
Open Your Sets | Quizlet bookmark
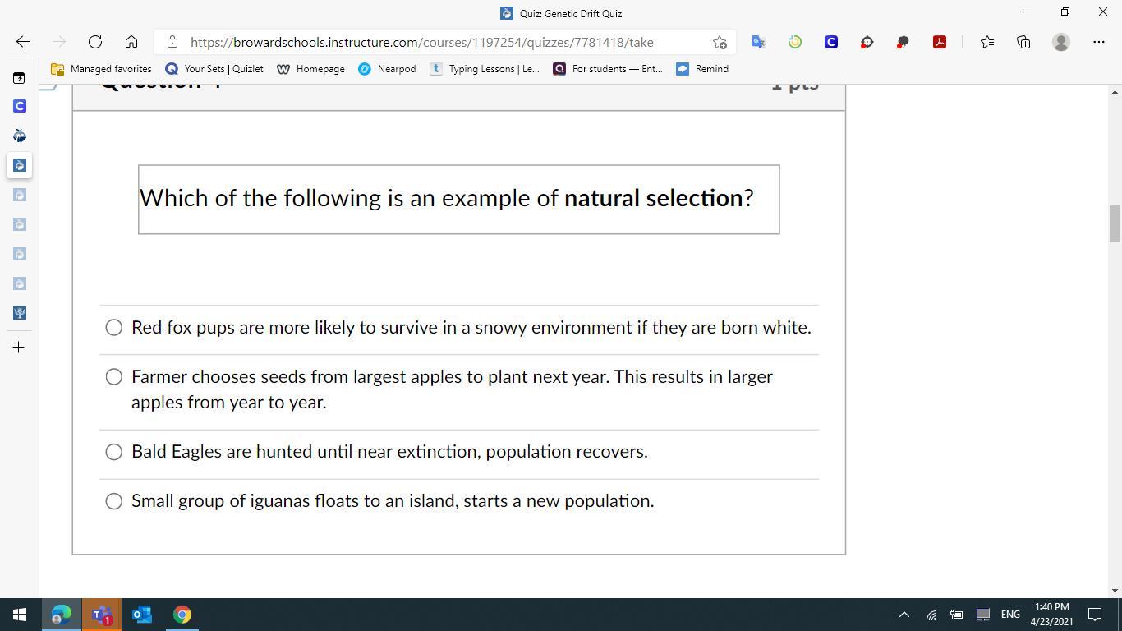coord(214,69)
